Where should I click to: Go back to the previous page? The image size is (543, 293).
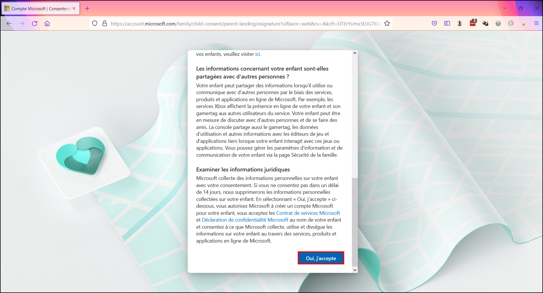tap(9, 24)
